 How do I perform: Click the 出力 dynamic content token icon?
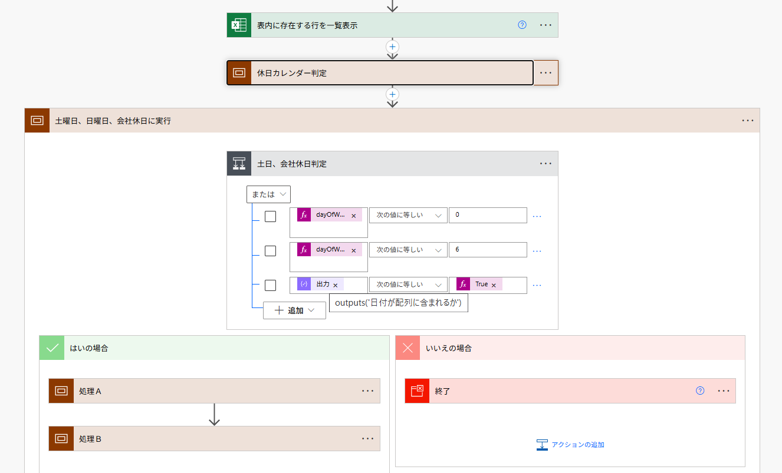pyautogui.click(x=304, y=285)
